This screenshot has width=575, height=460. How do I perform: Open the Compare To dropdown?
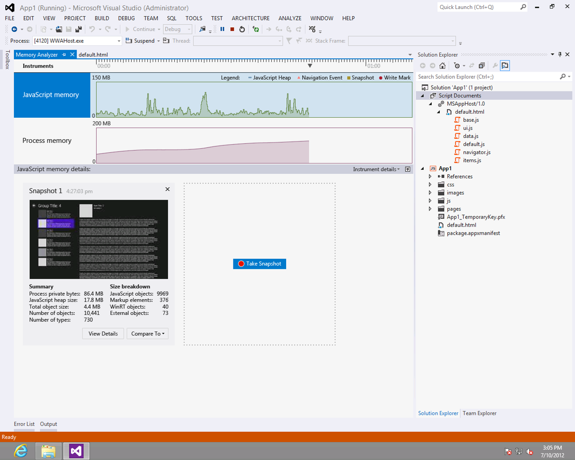[148, 334]
